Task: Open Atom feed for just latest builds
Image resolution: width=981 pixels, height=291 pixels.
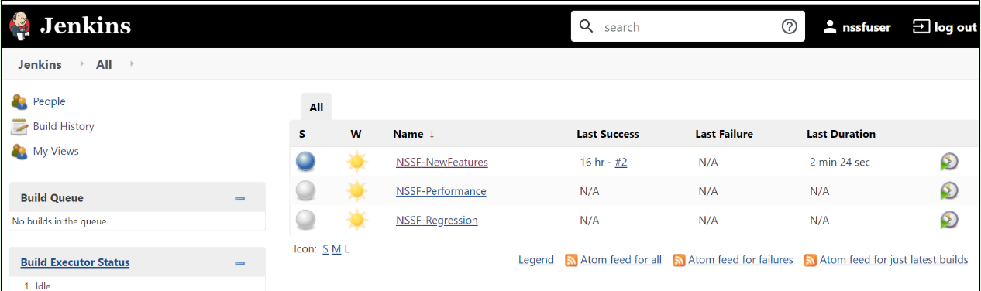Action: pyautogui.click(x=893, y=260)
